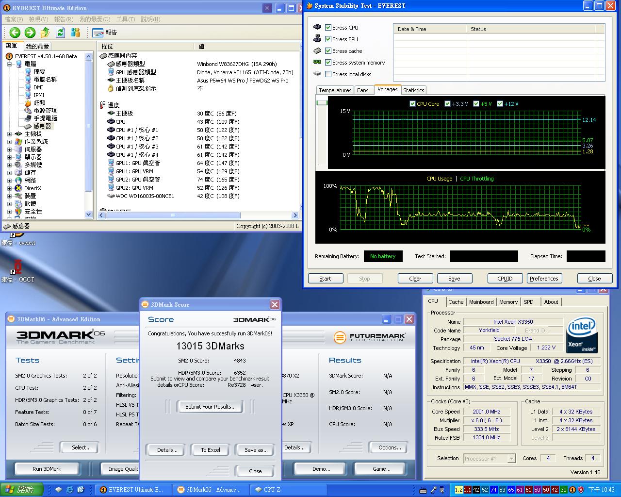Open the Mainboard tab in CPU-Z
Image resolution: width=621 pixels, height=497 pixels.
481,302
